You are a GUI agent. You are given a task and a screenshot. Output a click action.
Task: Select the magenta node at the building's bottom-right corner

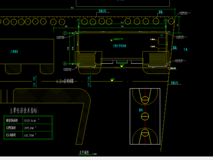[x=167, y=68]
